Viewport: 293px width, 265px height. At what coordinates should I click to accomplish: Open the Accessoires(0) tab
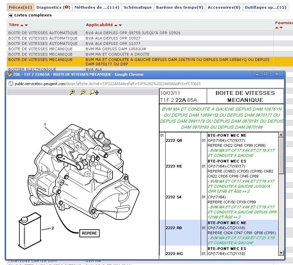point(224,7)
